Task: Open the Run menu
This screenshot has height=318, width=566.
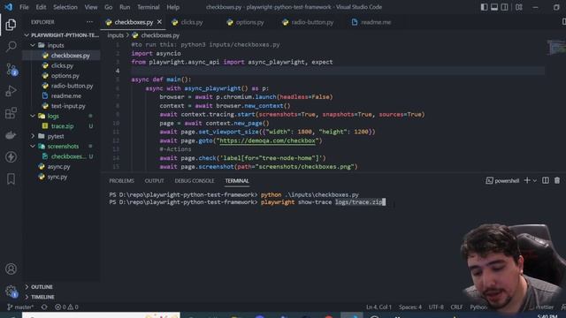Action: [125, 7]
